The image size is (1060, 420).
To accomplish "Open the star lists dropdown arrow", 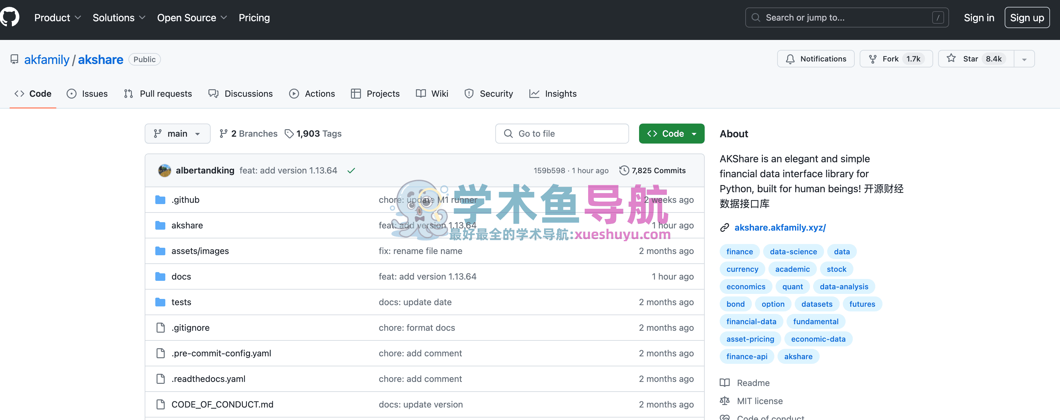I will pos(1024,59).
